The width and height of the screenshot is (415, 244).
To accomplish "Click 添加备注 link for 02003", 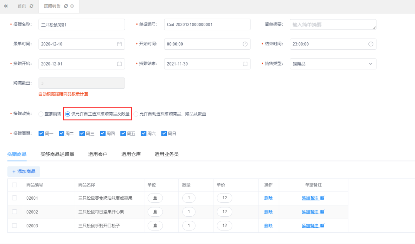I will coord(310,225).
